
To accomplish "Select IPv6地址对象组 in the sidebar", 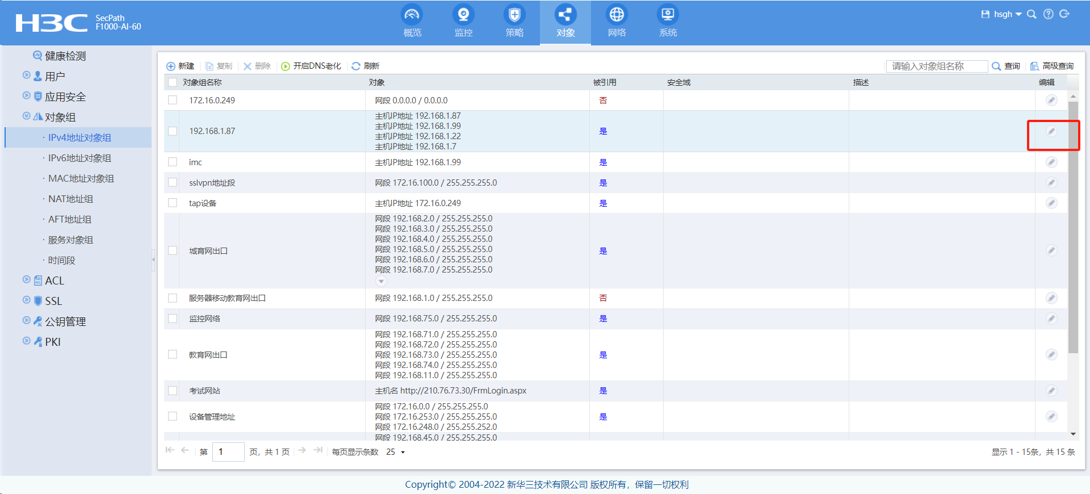I will tap(79, 158).
